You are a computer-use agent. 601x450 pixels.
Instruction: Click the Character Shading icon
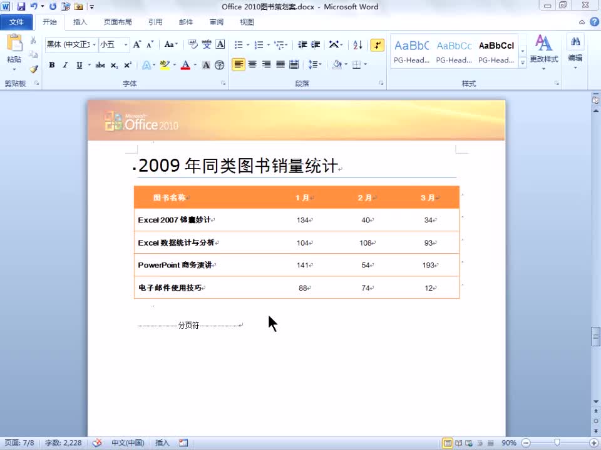point(206,65)
